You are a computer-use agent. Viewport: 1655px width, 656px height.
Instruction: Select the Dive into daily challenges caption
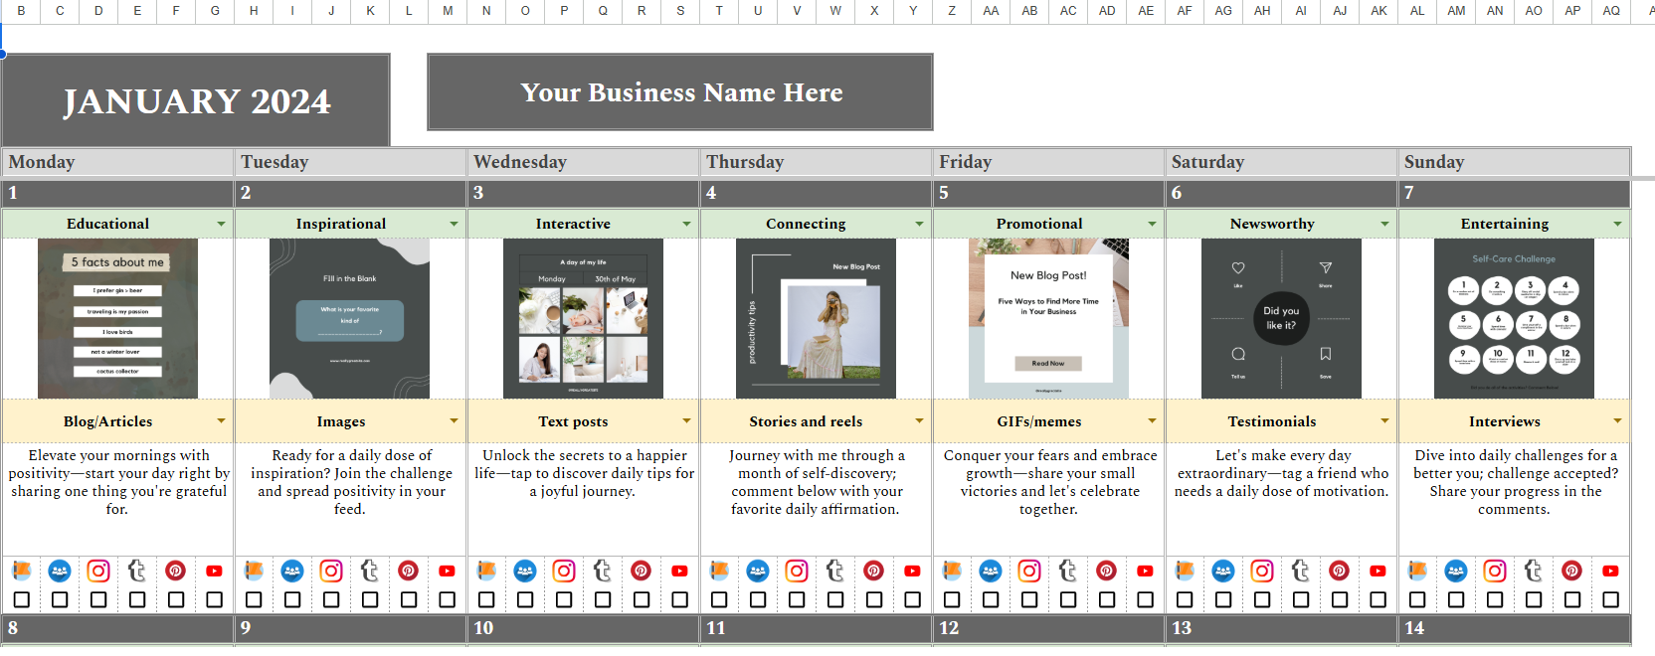pos(1515,482)
